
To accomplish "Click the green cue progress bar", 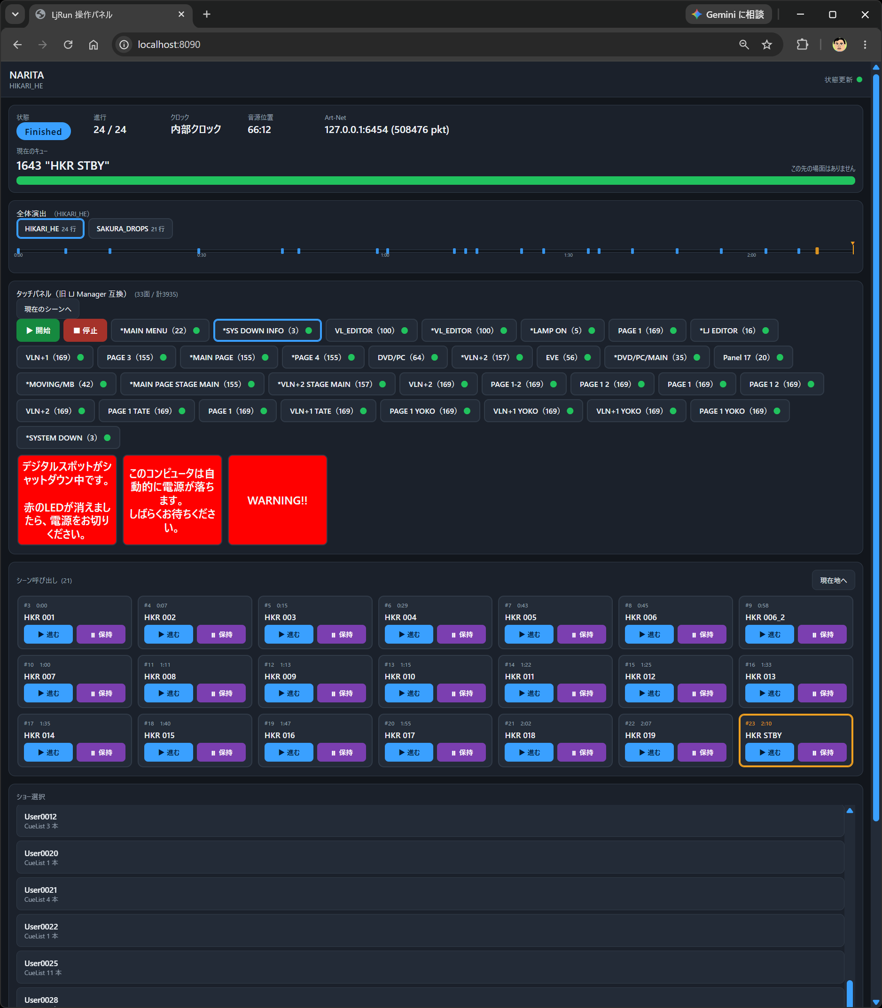I will (x=436, y=181).
